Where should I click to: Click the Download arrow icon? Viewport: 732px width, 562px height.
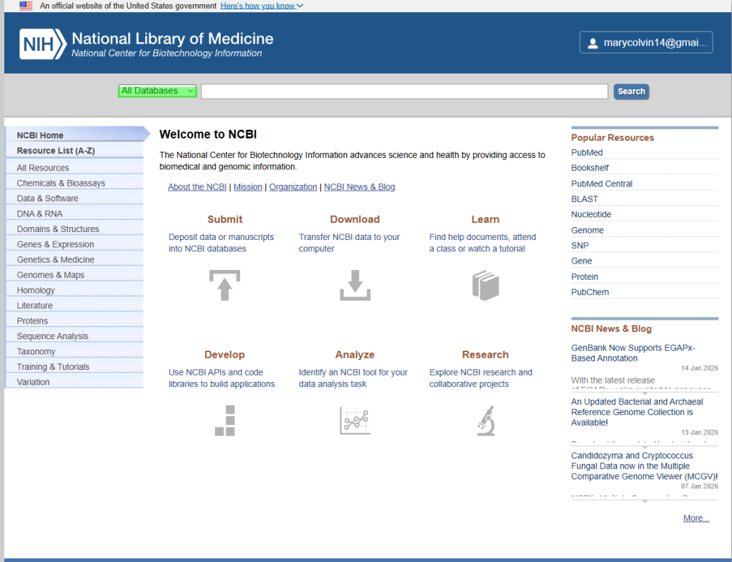click(x=355, y=285)
